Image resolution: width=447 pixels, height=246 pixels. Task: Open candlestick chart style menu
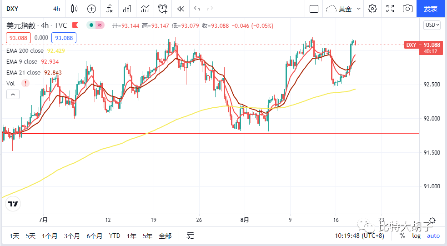pos(74,9)
